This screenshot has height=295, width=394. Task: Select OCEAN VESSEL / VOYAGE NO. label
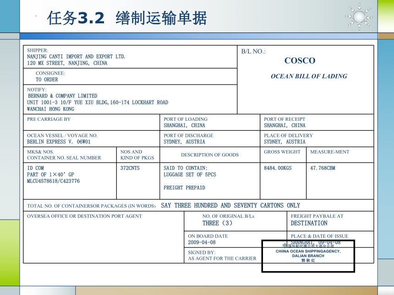click(x=62, y=135)
